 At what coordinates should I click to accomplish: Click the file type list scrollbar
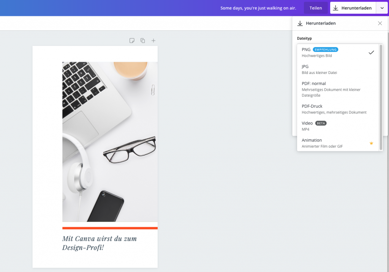click(381, 97)
